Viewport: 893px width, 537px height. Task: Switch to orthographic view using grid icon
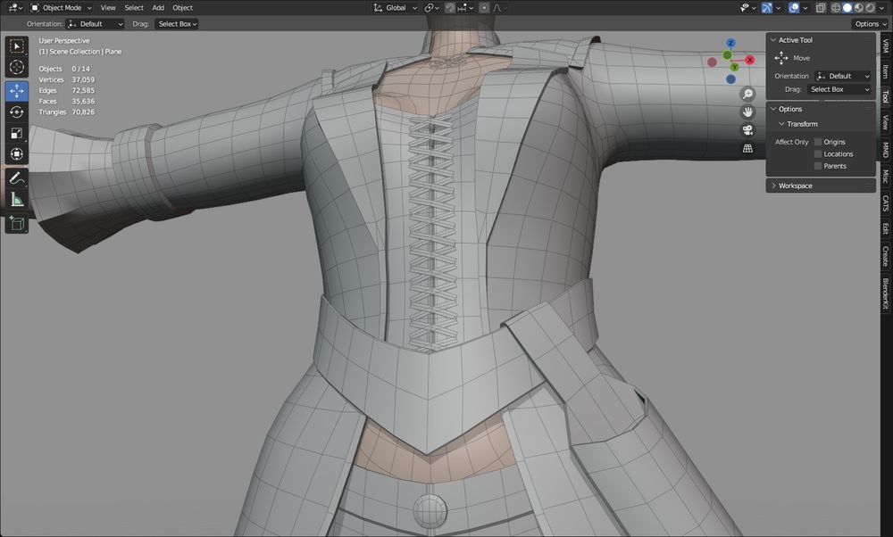pyautogui.click(x=747, y=149)
